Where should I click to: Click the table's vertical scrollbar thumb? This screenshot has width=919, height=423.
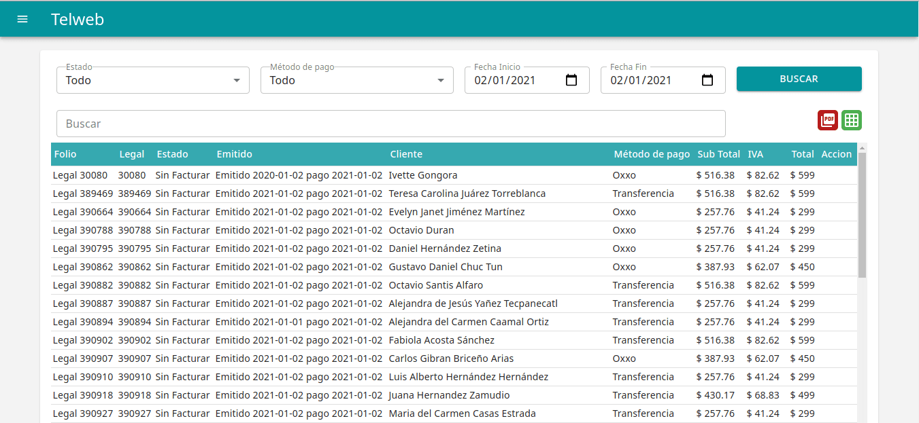point(862,215)
